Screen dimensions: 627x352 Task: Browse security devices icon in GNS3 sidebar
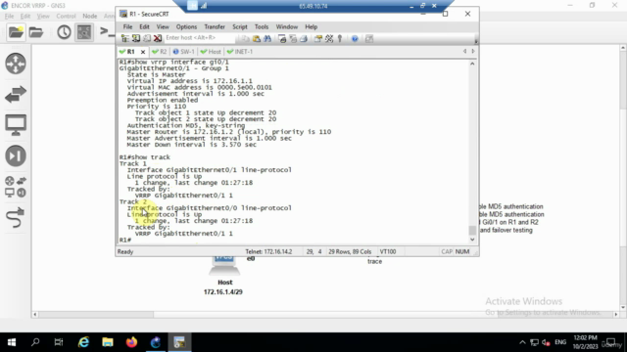coord(16,155)
